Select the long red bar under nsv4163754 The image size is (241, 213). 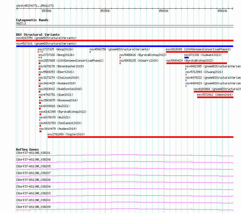point(125,41)
